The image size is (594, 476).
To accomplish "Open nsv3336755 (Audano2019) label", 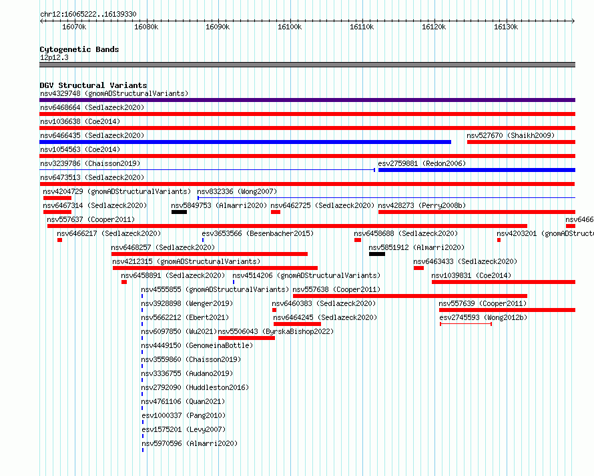I will (x=187, y=373).
